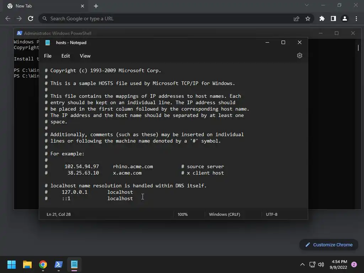Click the 100% zoom status entry
Screen dimensions: 364x273
click(183, 214)
